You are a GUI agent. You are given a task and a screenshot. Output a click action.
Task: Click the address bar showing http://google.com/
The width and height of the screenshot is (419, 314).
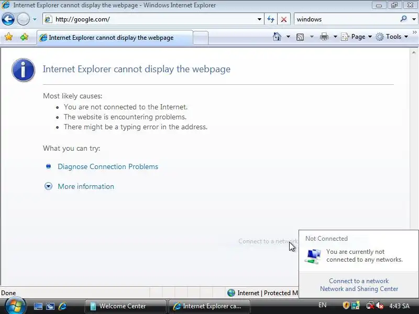pyautogui.click(x=153, y=19)
